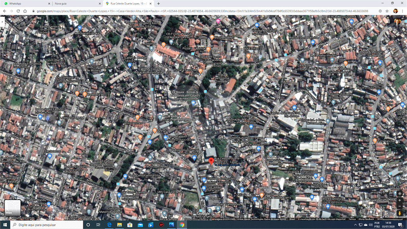
Task: Switch to Mapa view thumbnail
Action: (x=13, y=208)
